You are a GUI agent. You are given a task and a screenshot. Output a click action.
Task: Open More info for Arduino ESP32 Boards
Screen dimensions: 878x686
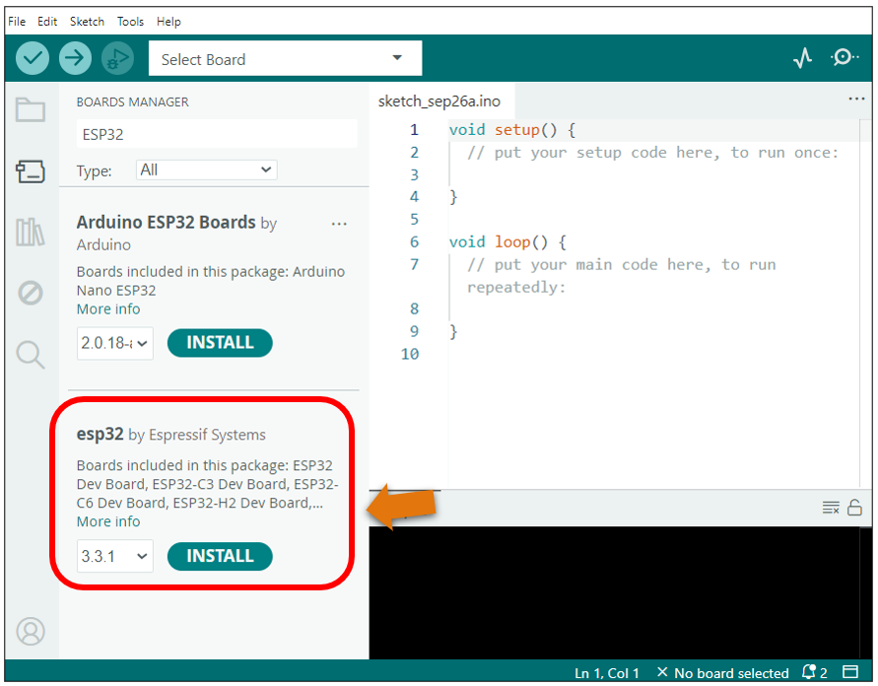pyautogui.click(x=108, y=309)
